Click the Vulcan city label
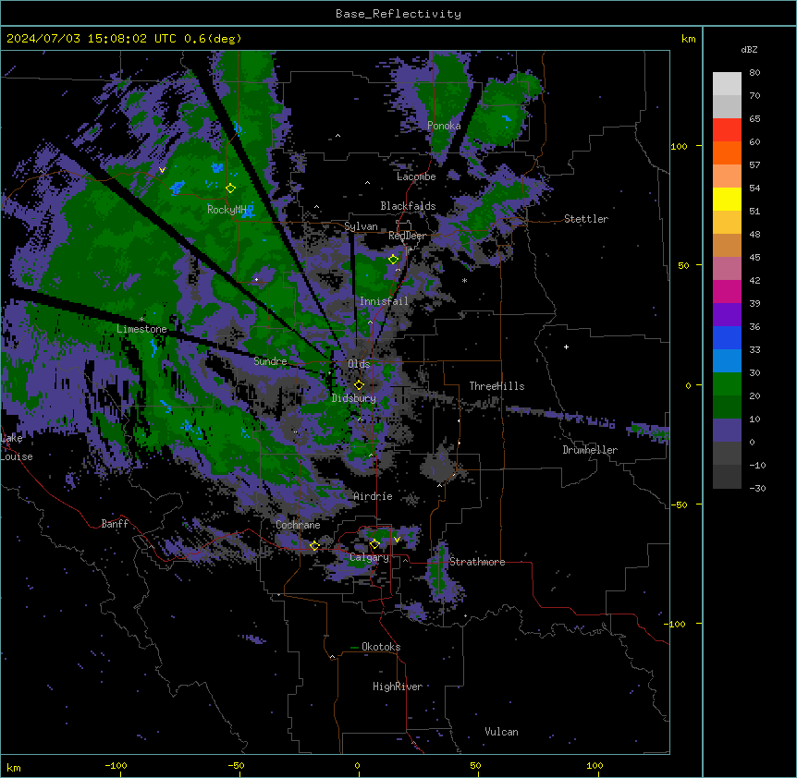 (x=502, y=732)
